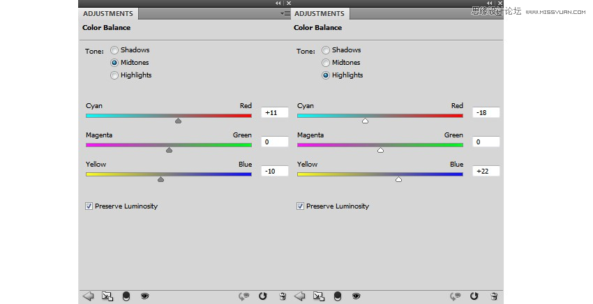Click view previous state icon in left panel
Screen dimensions: 593x304
point(244,296)
